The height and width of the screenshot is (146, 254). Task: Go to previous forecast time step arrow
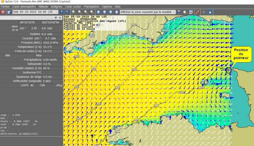point(61,12)
